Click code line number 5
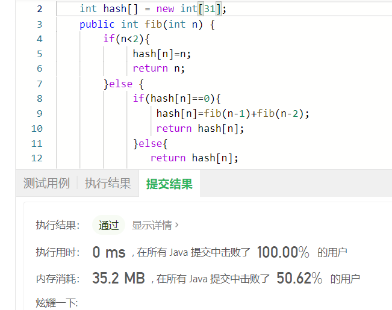The width and height of the screenshot is (392, 310). point(40,54)
